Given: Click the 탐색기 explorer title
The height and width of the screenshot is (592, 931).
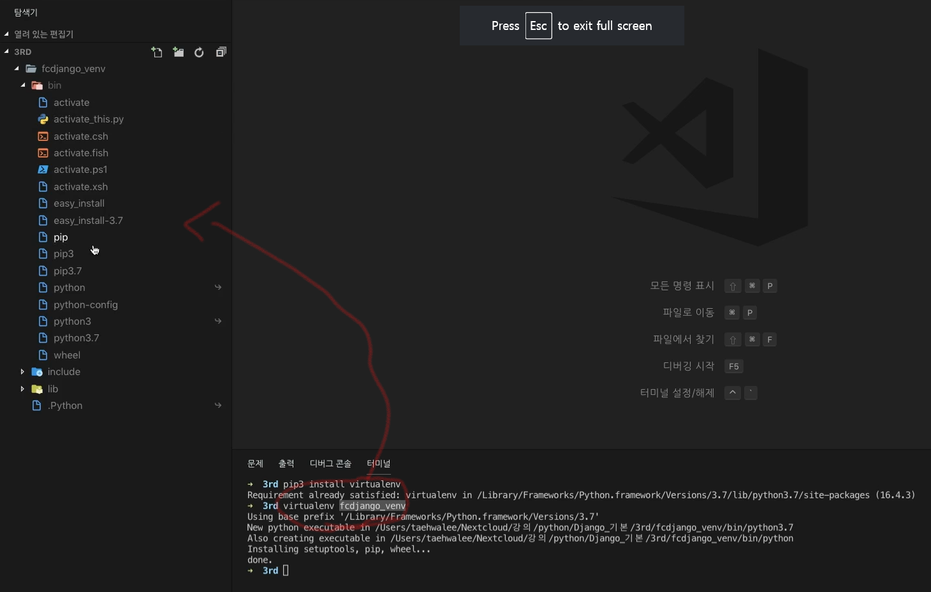Looking at the screenshot, I should click(26, 13).
